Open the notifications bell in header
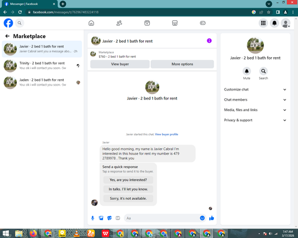Viewport: 298px width, 238px height. pos(274,23)
